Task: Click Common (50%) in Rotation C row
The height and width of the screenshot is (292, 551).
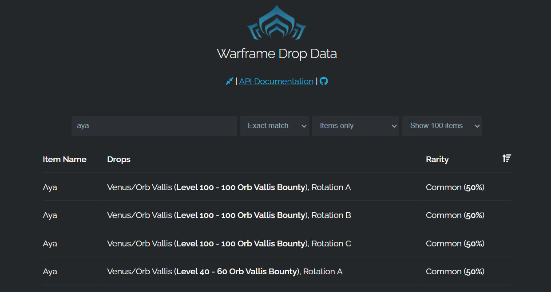Action: 455,244
